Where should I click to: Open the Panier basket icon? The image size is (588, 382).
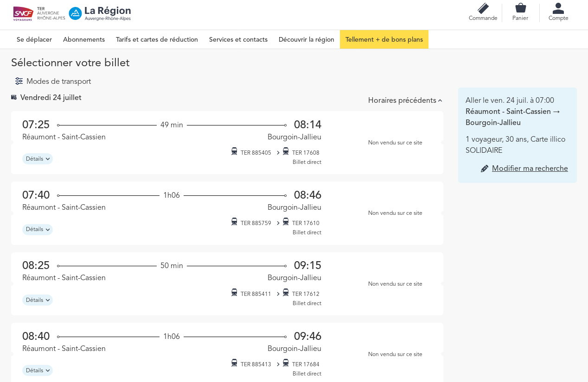(x=521, y=8)
